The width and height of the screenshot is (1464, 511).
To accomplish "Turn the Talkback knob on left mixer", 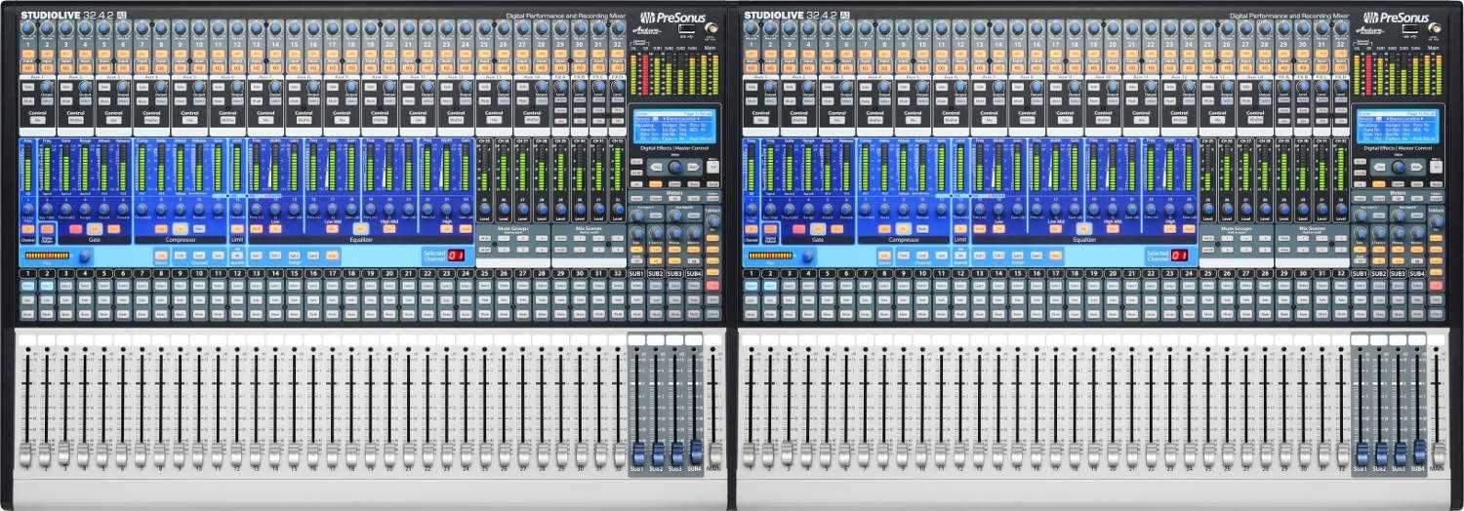I will point(712,220).
